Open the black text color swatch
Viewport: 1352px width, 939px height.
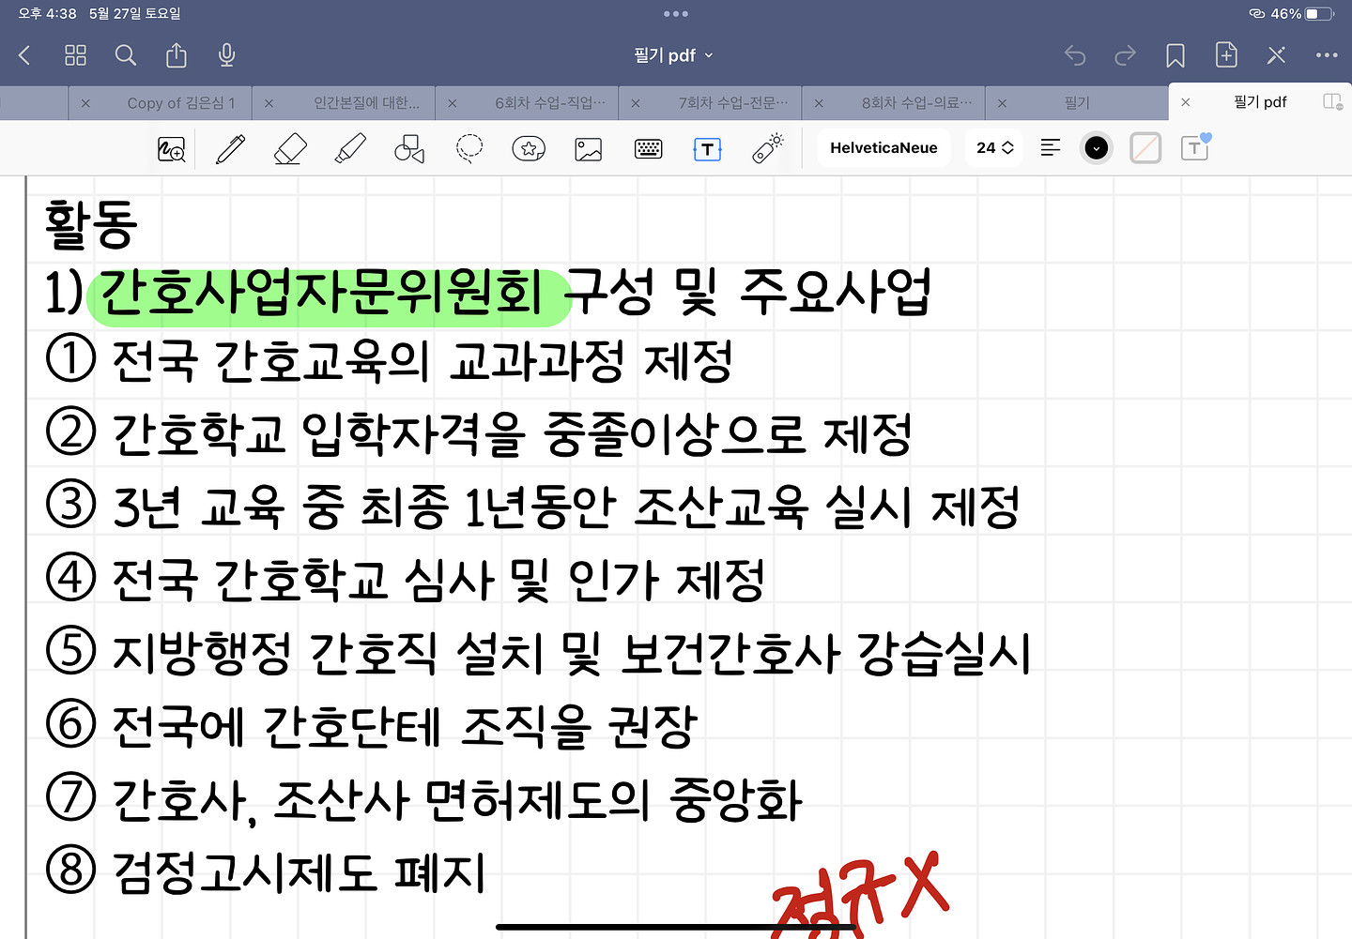point(1096,148)
